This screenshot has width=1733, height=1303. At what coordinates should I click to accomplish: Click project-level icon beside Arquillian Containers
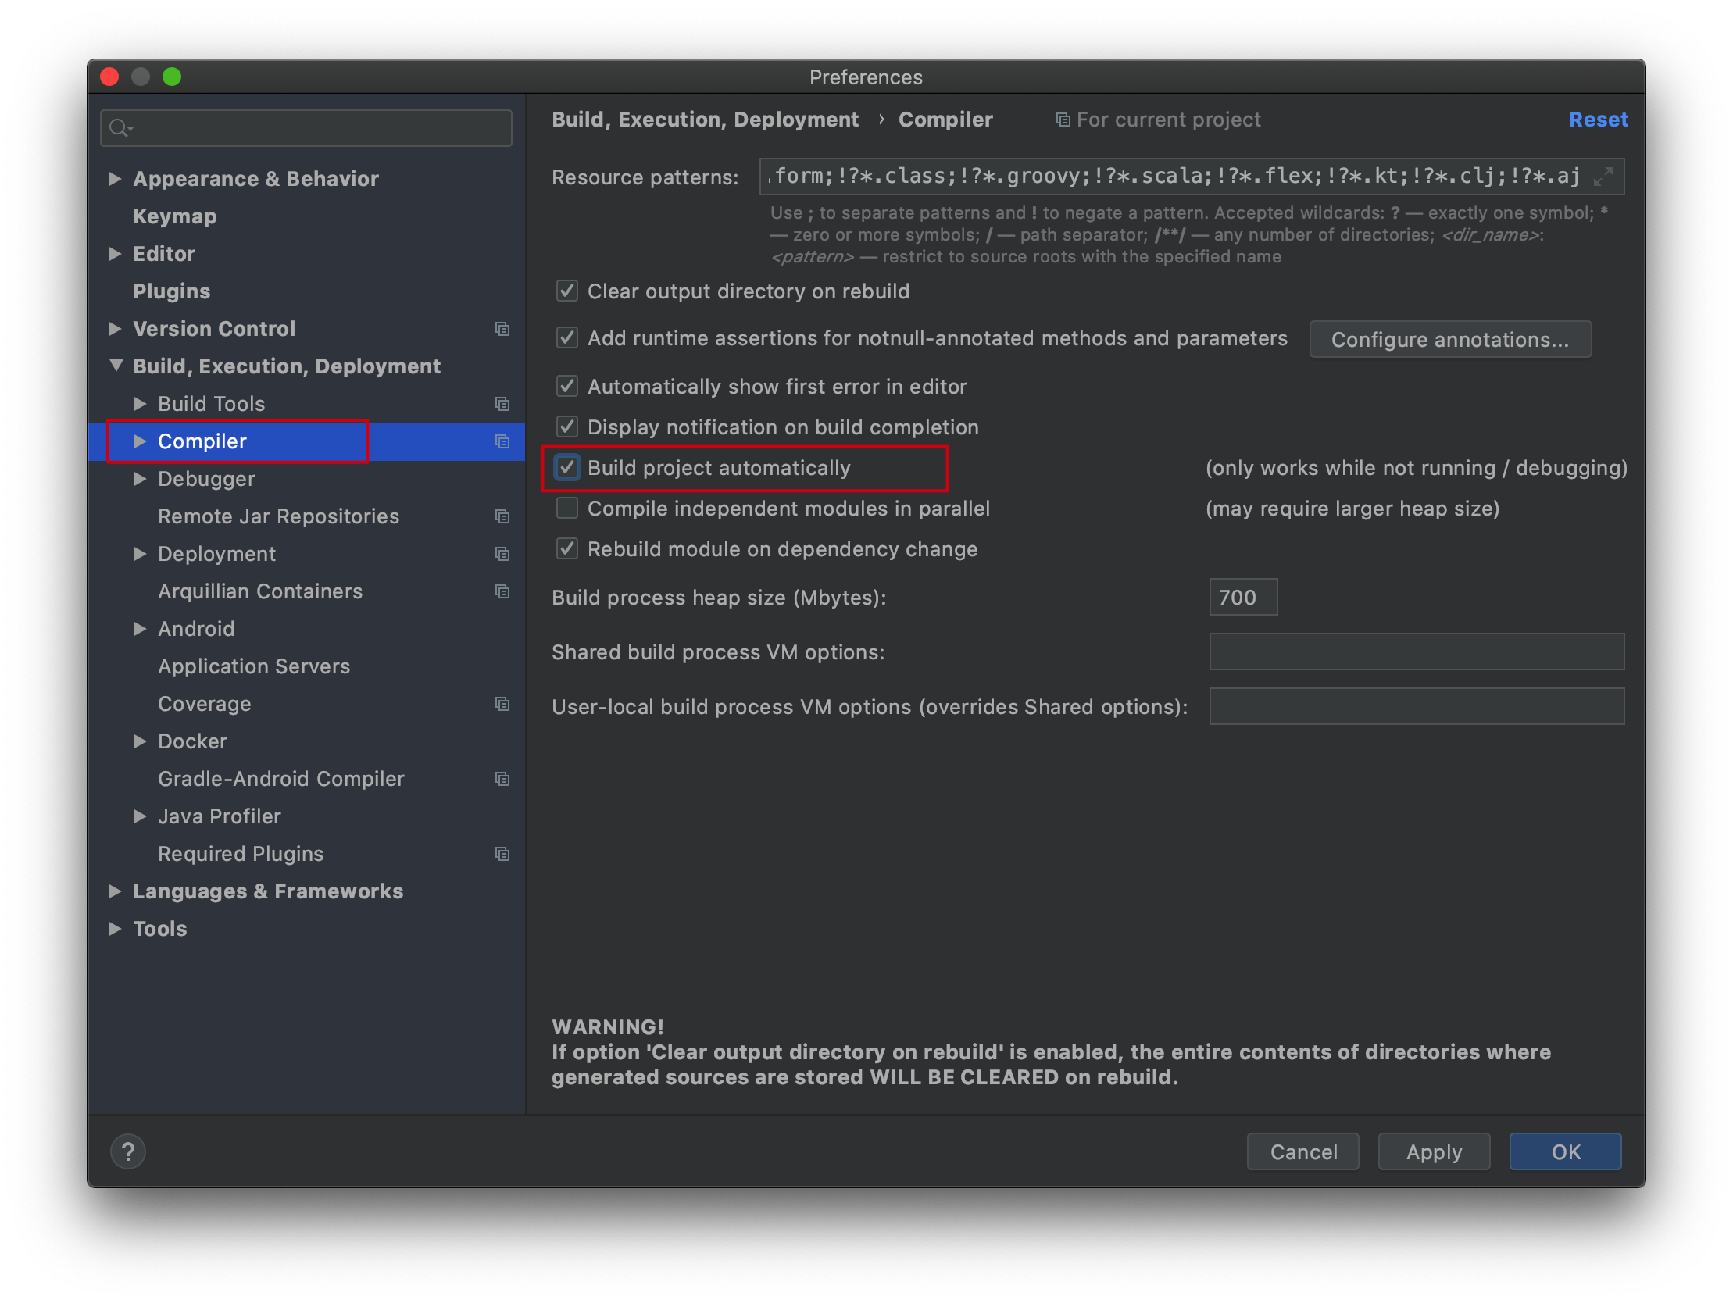502,592
